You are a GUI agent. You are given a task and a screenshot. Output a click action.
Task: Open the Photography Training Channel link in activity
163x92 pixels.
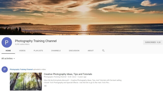pyautogui.click(x=21, y=69)
